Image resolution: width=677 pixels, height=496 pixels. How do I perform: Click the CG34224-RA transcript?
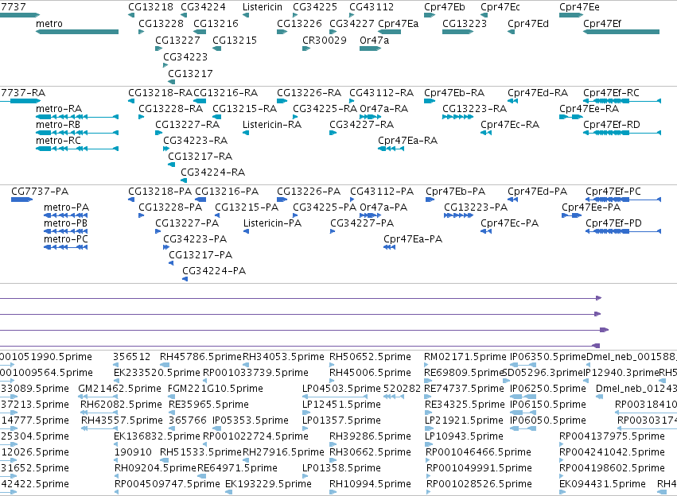(184, 180)
